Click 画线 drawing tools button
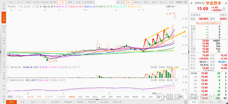Image resolution: width=228 pixels, height=104 pixels. point(154,2)
